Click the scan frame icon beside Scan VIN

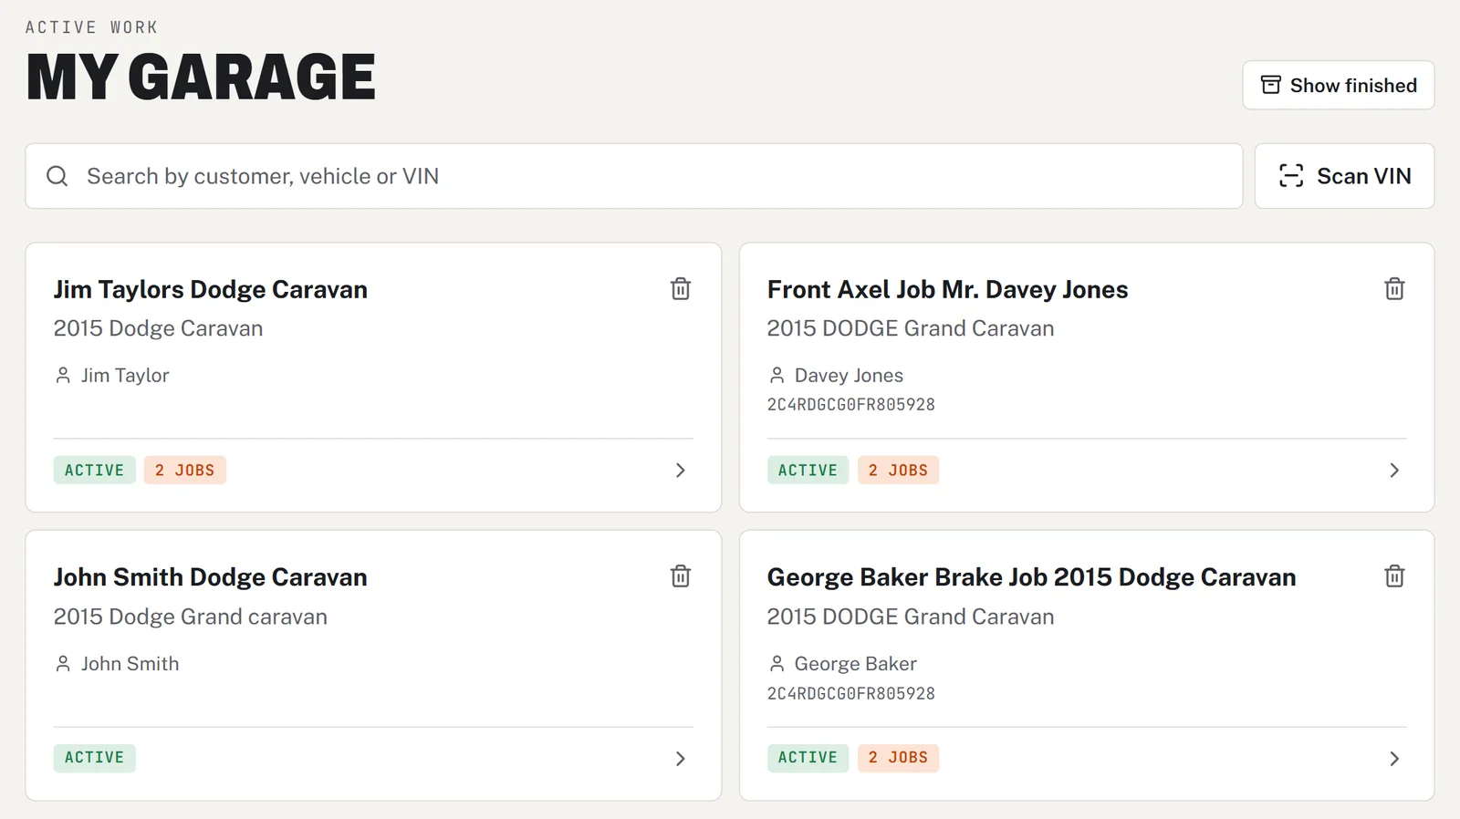pyautogui.click(x=1291, y=176)
